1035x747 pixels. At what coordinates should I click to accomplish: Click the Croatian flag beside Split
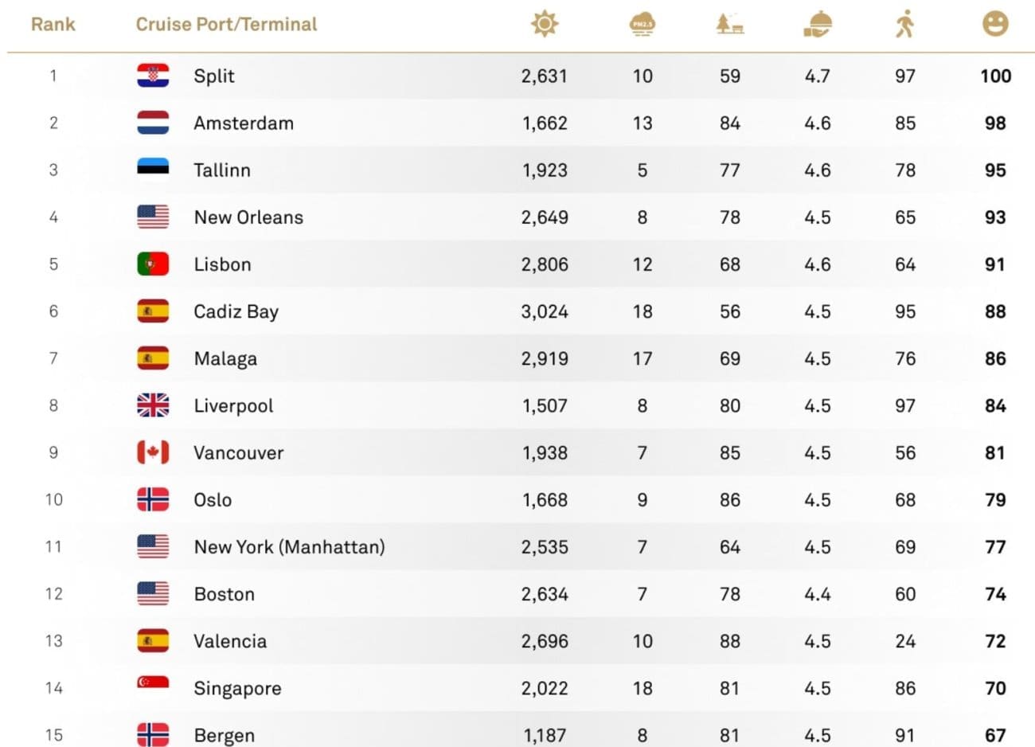(x=153, y=76)
